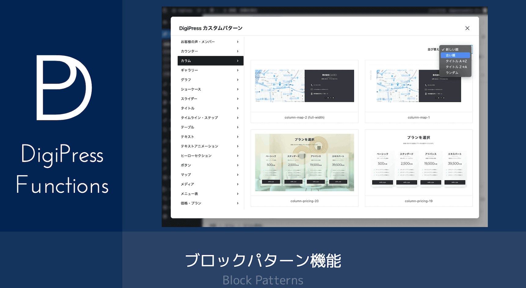Open the スライダー category
The width and height of the screenshot is (526, 288).
click(x=210, y=99)
